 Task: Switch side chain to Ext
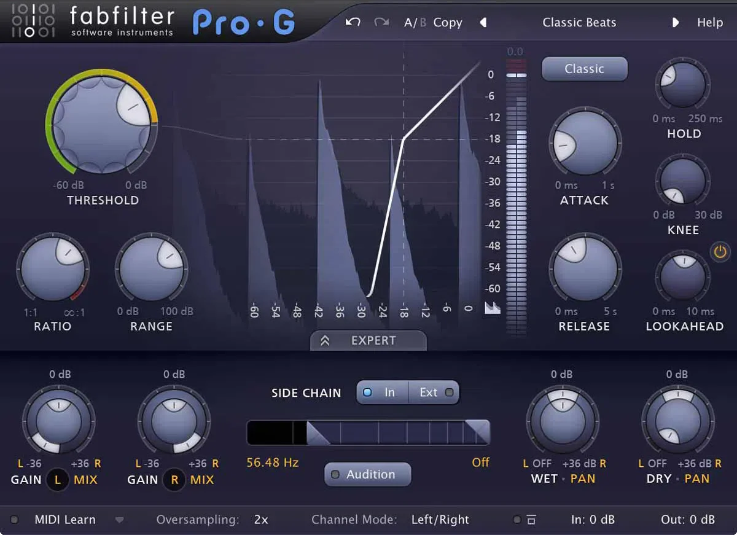(431, 392)
